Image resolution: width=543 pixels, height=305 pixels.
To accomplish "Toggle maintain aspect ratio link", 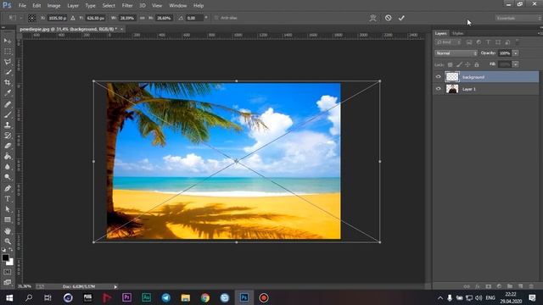I will point(142,18).
